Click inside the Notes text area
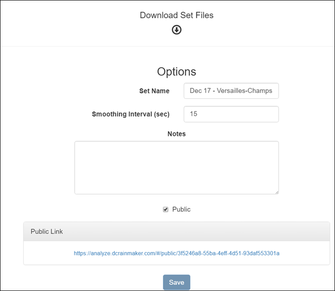 [x=176, y=168]
